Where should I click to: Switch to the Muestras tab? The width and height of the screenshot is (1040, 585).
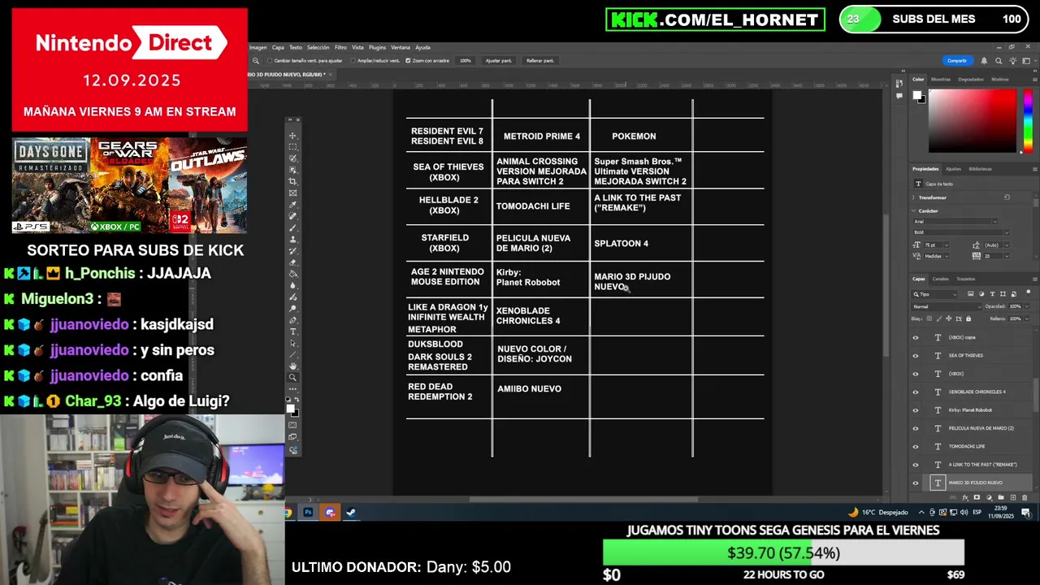[x=941, y=79]
